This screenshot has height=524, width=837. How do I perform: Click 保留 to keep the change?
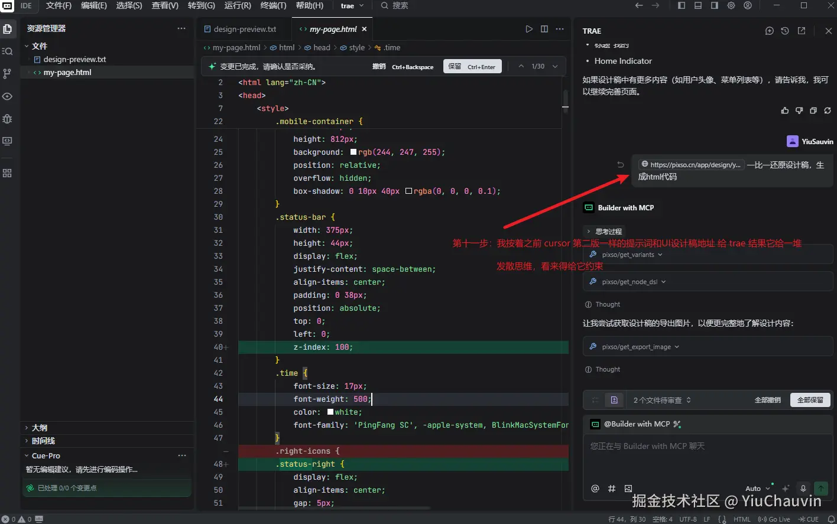472,66
